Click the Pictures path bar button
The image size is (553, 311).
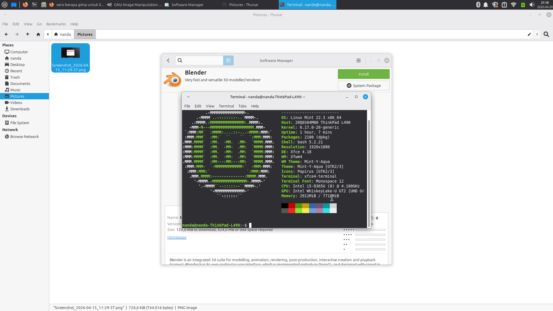pyautogui.click(x=85, y=34)
